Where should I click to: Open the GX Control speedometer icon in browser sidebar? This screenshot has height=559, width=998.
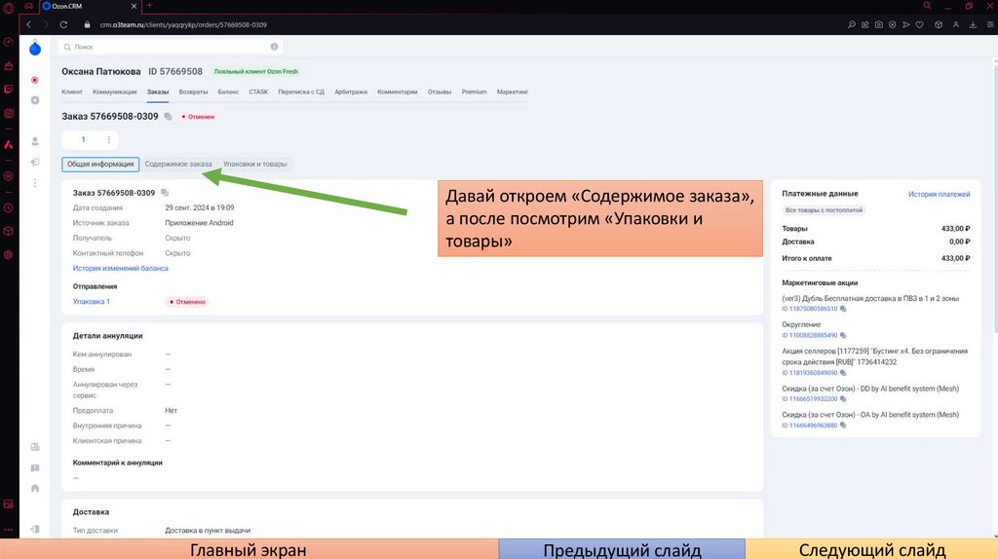(8, 42)
